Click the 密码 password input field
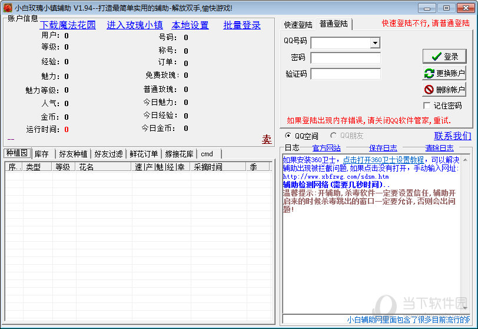The width and height of the screenshot is (478, 329). click(x=346, y=57)
